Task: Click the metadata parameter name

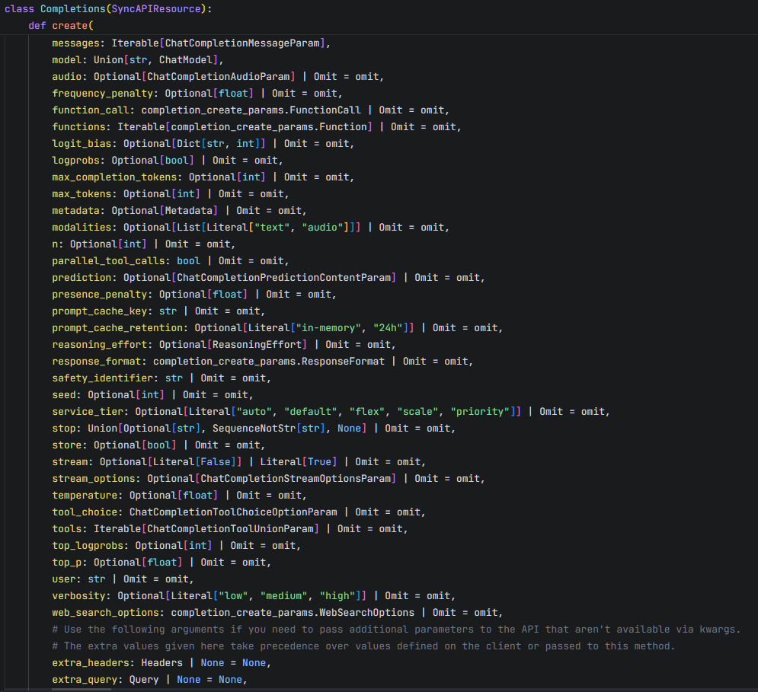Action: tap(76, 211)
